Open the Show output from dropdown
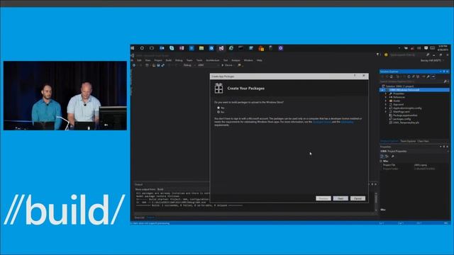The height and width of the screenshot is (255, 454). pos(184,189)
